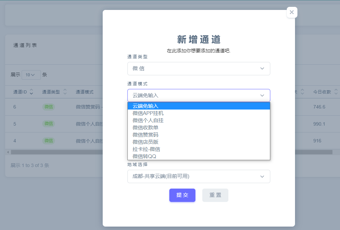This screenshot has height=230, width=340.
Task: Click channel ID 5 cell
Action: click(x=14, y=124)
